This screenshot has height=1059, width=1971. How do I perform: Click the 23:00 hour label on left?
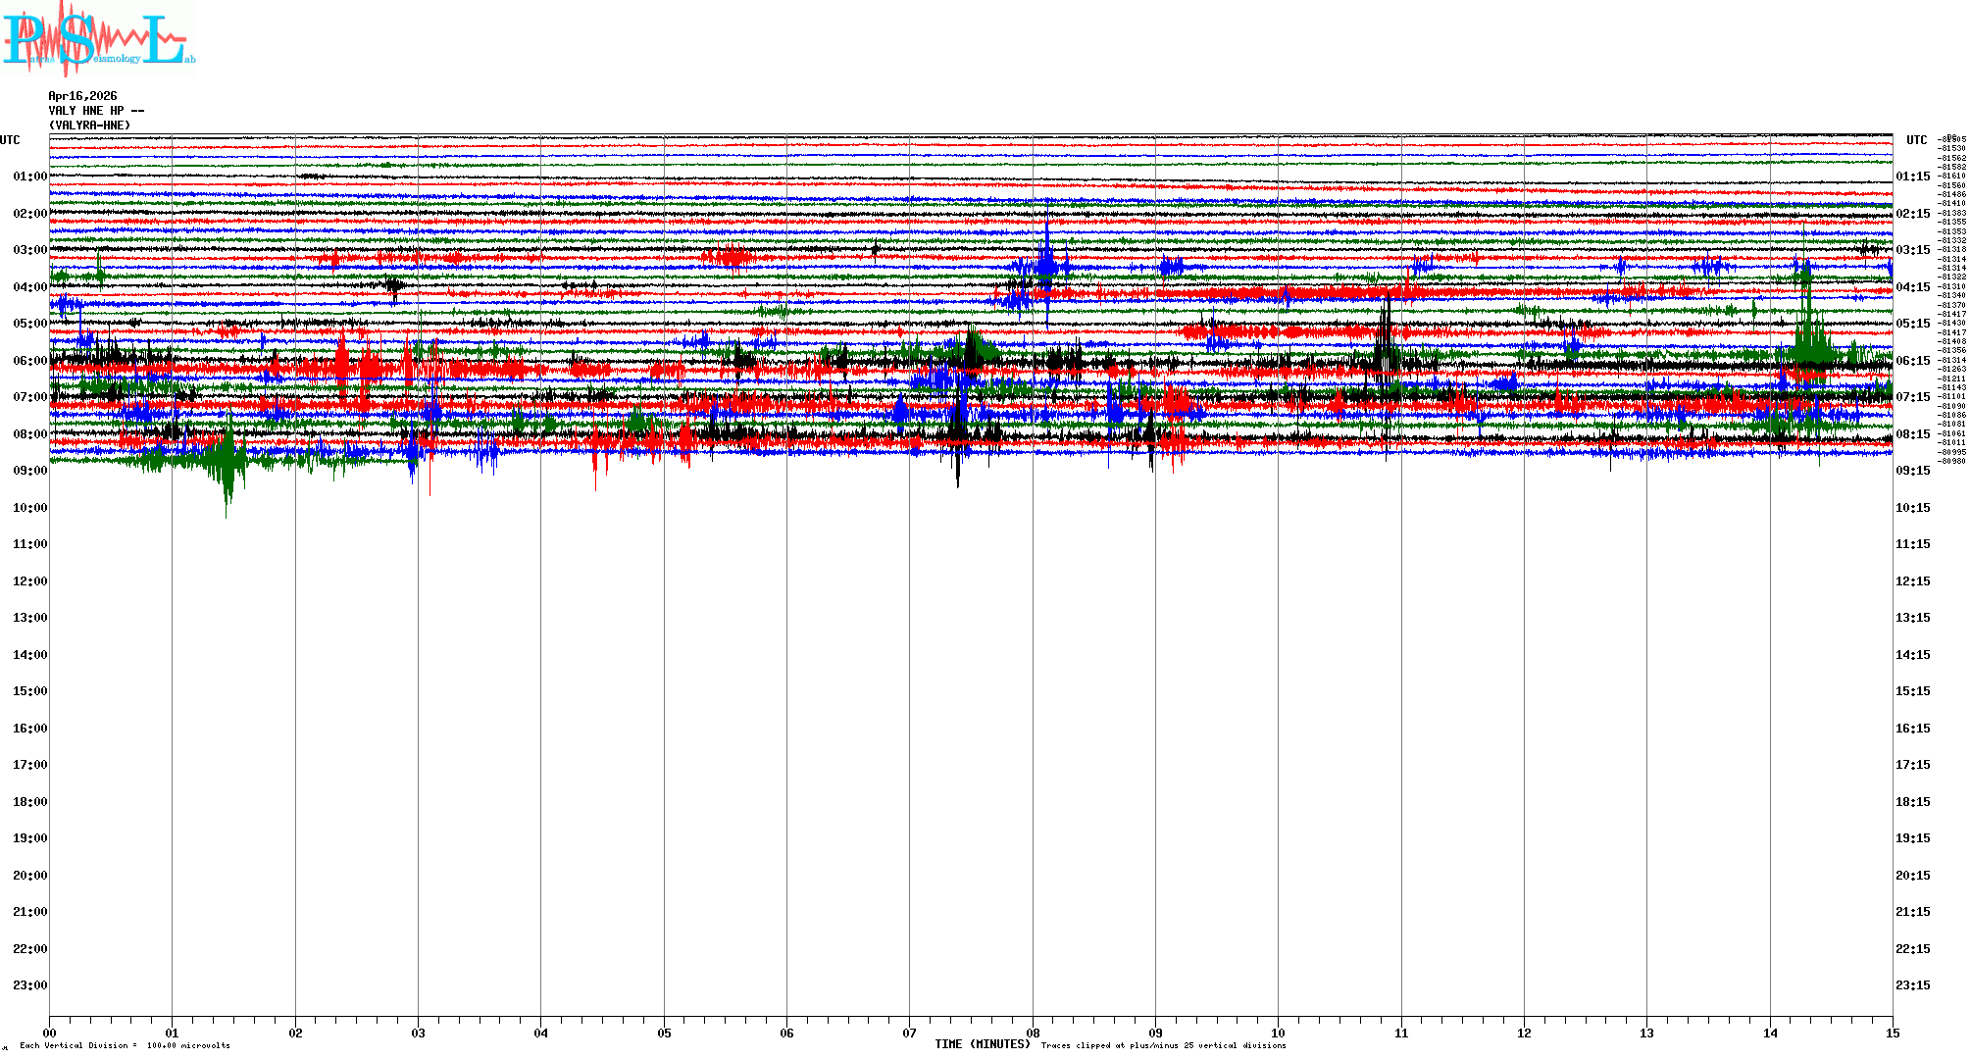tap(29, 985)
